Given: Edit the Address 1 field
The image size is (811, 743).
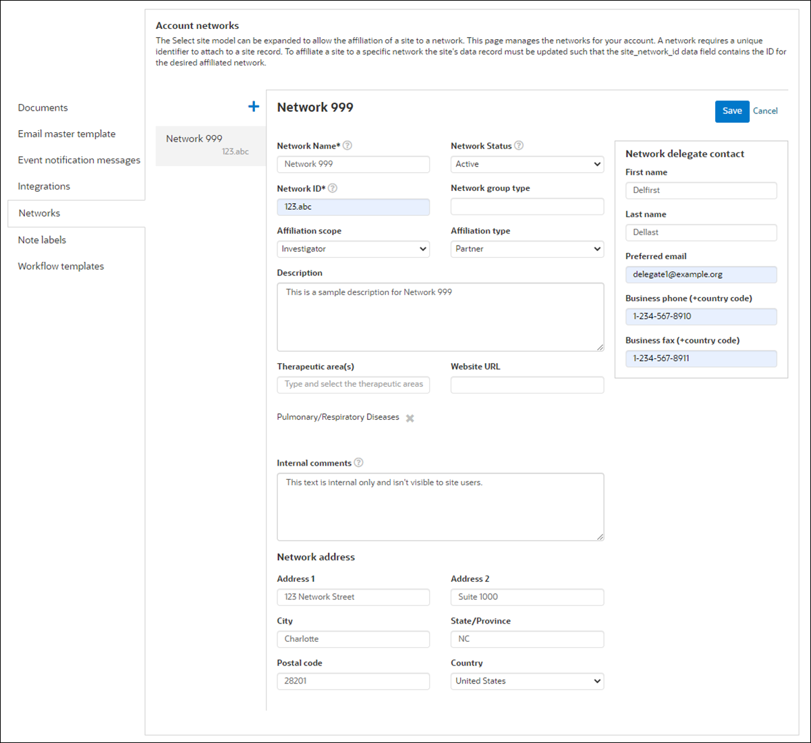Looking at the screenshot, I should click(354, 597).
